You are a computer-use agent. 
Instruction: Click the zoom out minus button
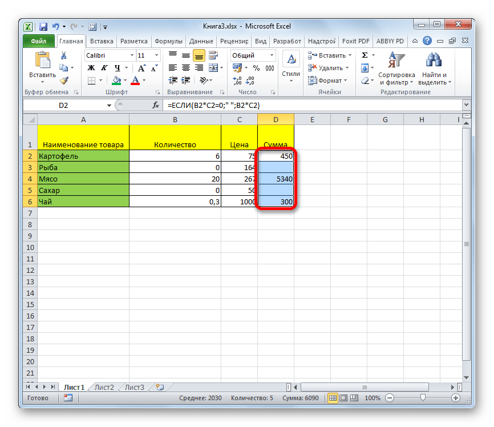point(390,398)
